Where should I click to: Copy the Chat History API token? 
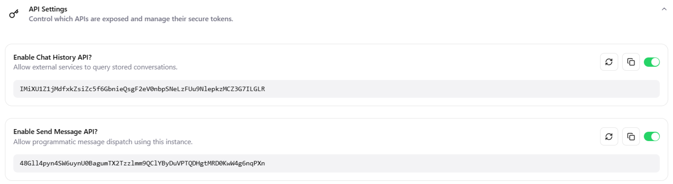[631, 62]
